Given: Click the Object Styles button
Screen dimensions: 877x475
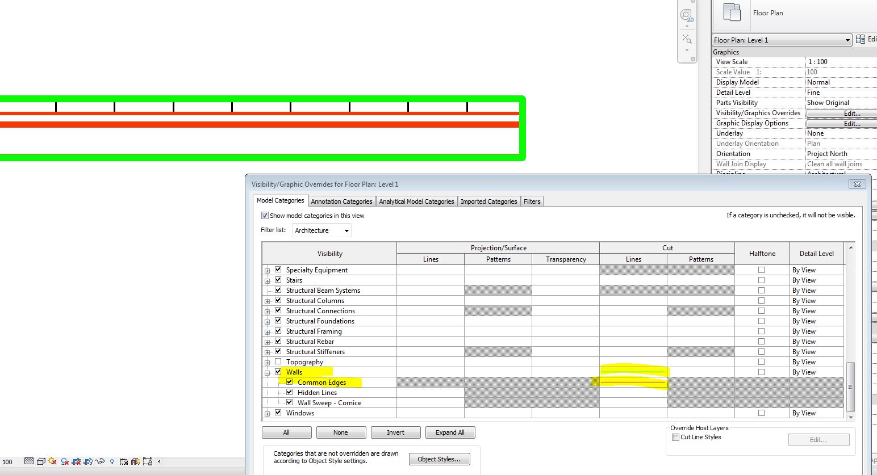Looking at the screenshot, I should point(439,459).
